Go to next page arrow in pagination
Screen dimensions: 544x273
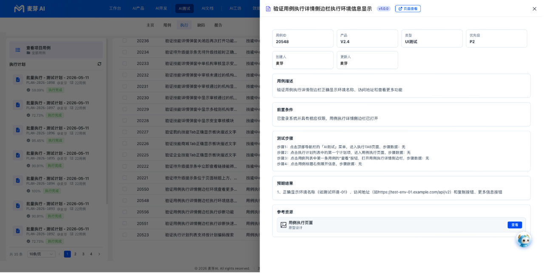(x=99, y=254)
